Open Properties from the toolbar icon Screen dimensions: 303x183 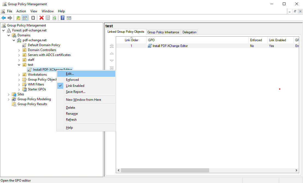click(48, 18)
